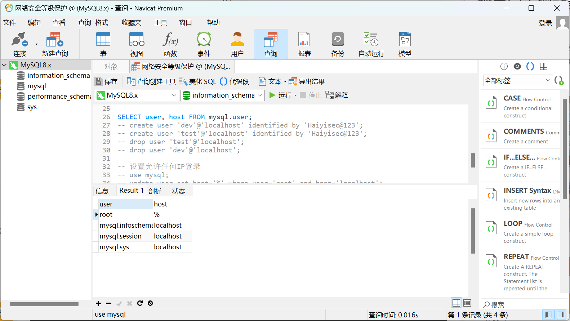Expand the 全部标签 snippet tag dropdown
The width and height of the screenshot is (570, 321).
coord(517,81)
